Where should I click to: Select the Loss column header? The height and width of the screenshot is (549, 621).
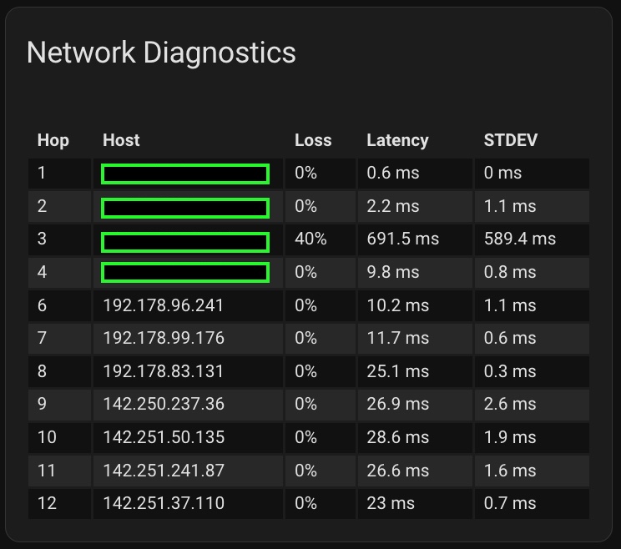pyautogui.click(x=313, y=140)
